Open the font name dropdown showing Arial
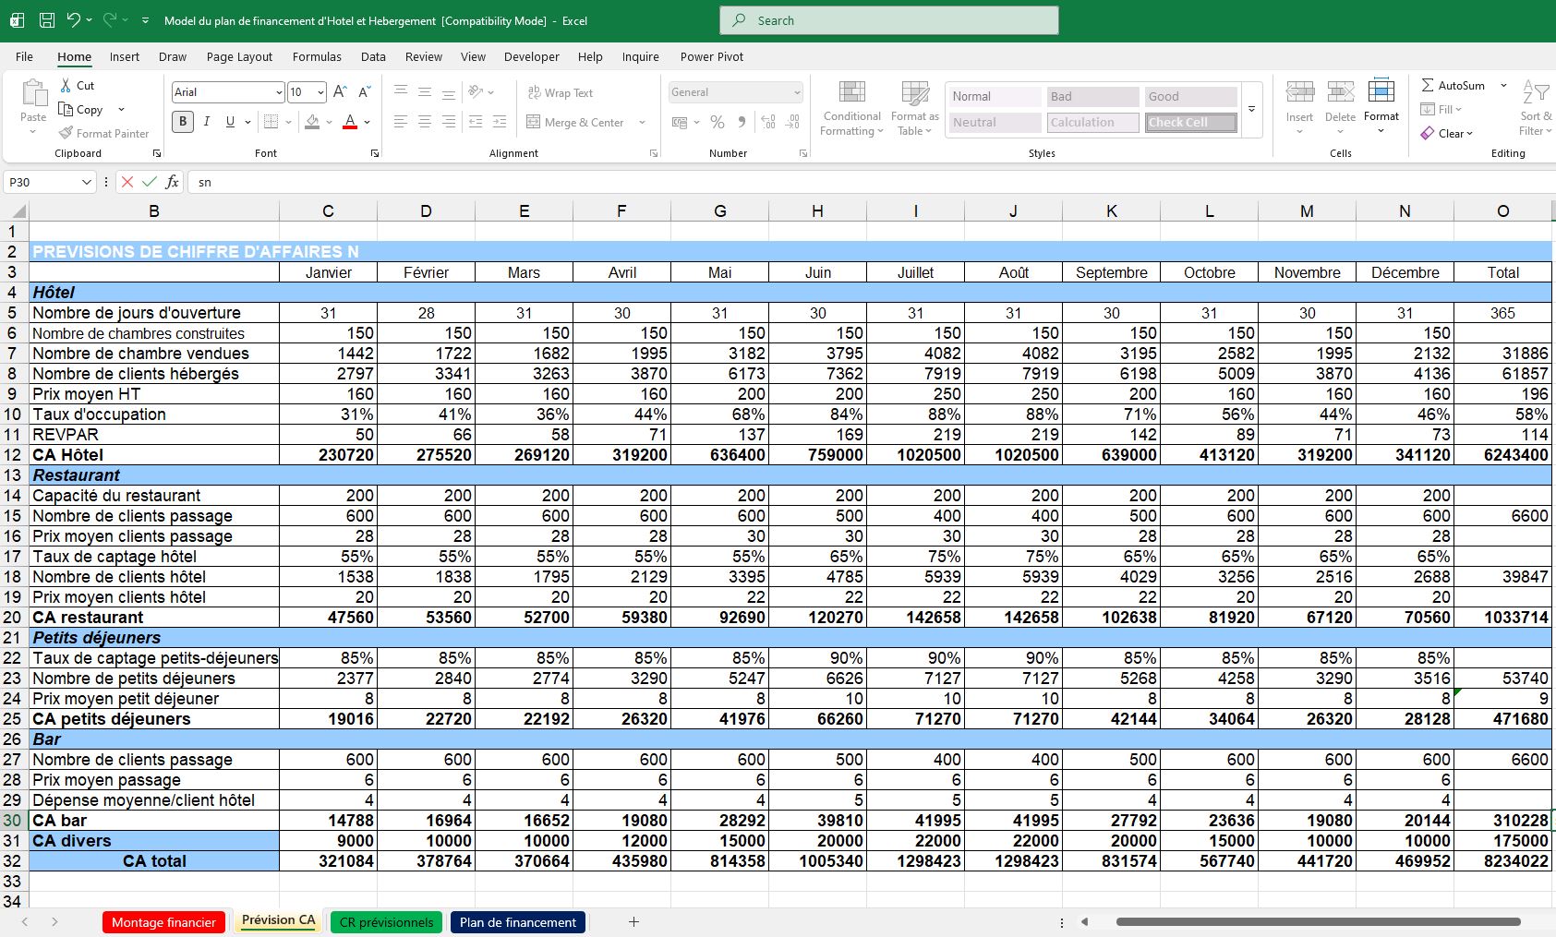 coord(279,92)
